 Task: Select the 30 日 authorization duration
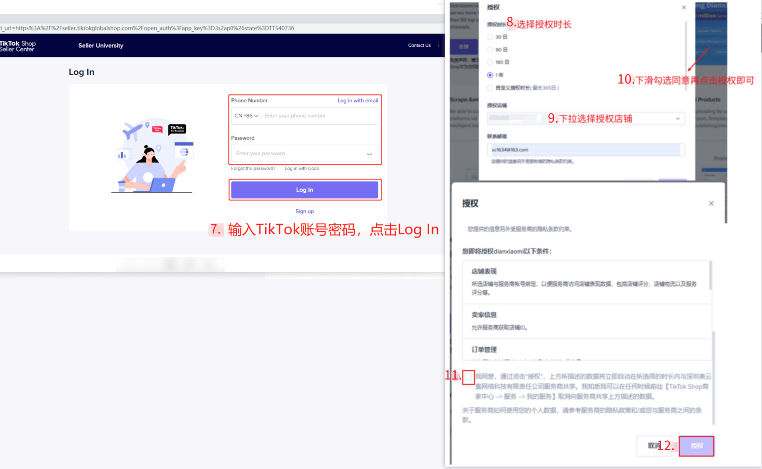[490, 37]
